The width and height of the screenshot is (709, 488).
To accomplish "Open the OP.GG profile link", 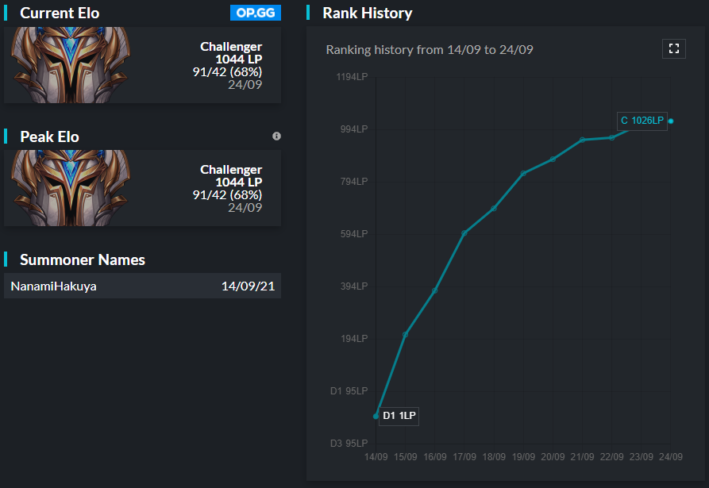I will (x=255, y=13).
